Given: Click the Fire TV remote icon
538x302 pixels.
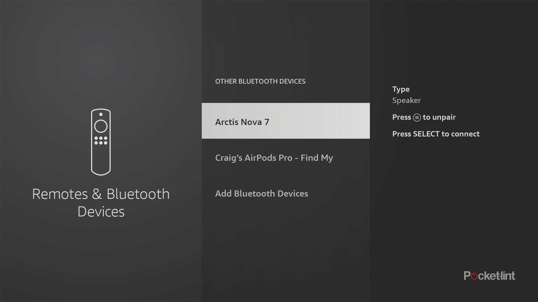Looking at the screenshot, I should tap(101, 142).
